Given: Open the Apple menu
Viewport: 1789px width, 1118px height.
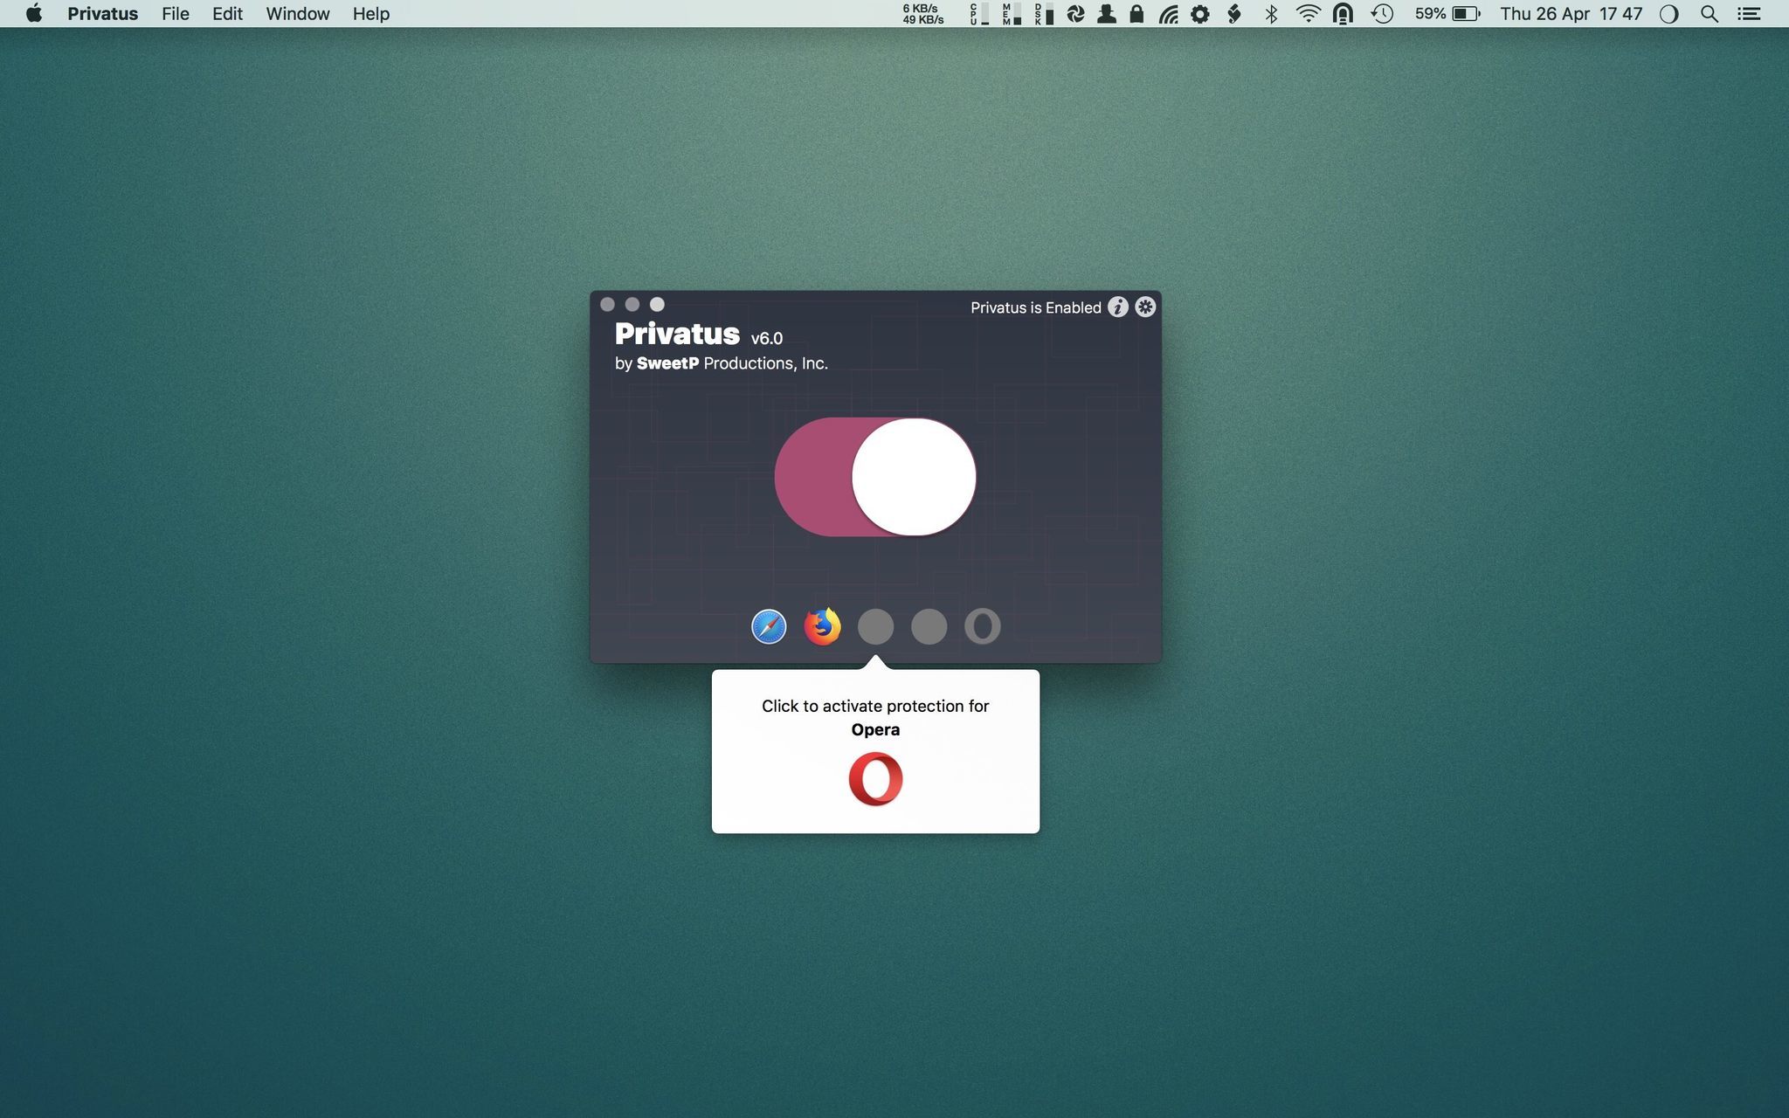Looking at the screenshot, I should [33, 14].
